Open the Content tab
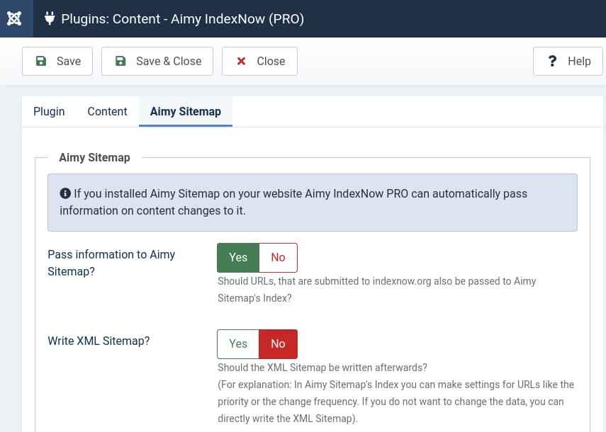Viewport: 606px width, 432px height. [x=107, y=111]
